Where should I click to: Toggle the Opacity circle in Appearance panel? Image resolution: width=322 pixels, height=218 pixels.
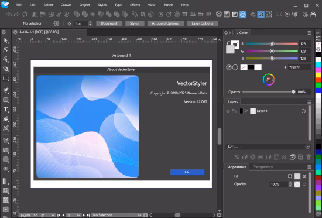(x=304, y=184)
